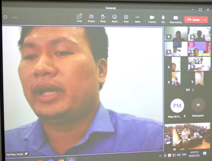The image size is (212, 161).
Task: Open the React emoji options
Action: tap(114, 18)
